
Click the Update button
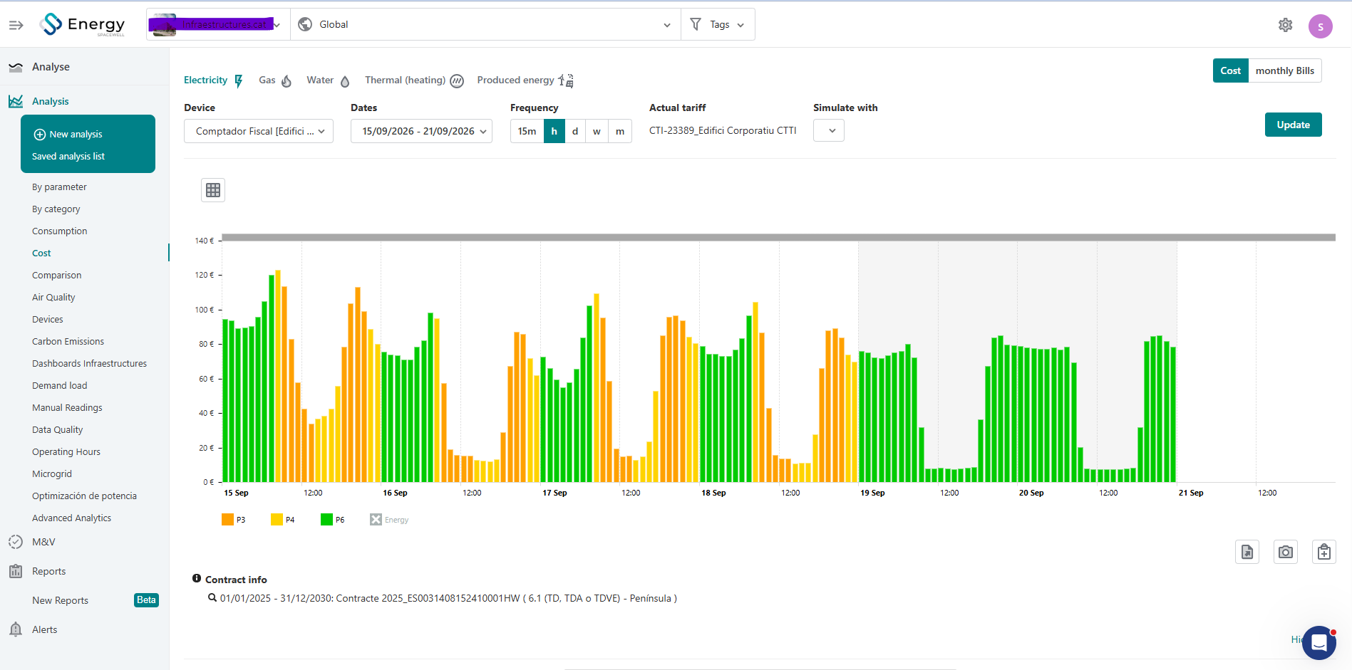1294,125
